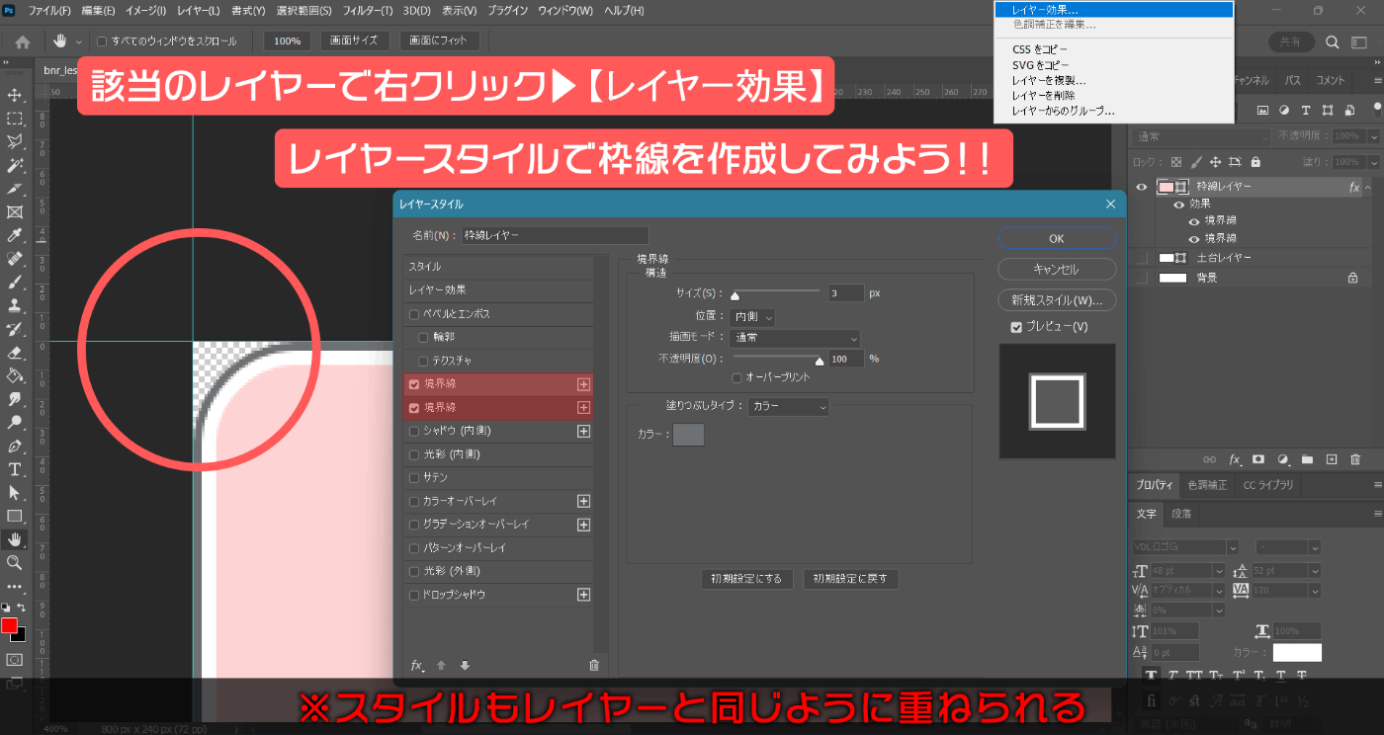The width and height of the screenshot is (1384, 735).
Task: Hide the 枠線レイヤー layer eye icon
Action: pyautogui.click(x=1142, y=187)
